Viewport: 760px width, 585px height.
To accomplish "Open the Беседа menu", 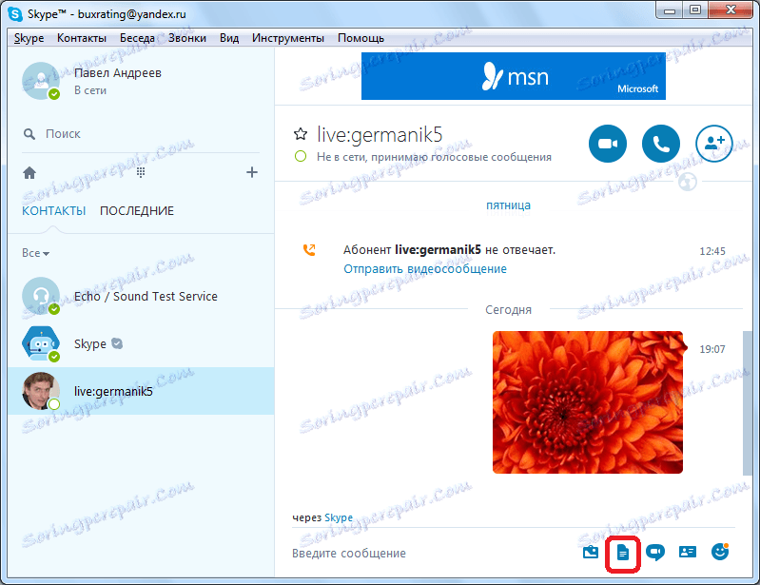I will click(x=137, y=38).
